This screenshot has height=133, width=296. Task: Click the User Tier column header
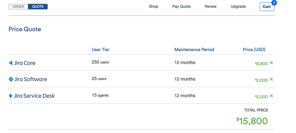(101, 49)
